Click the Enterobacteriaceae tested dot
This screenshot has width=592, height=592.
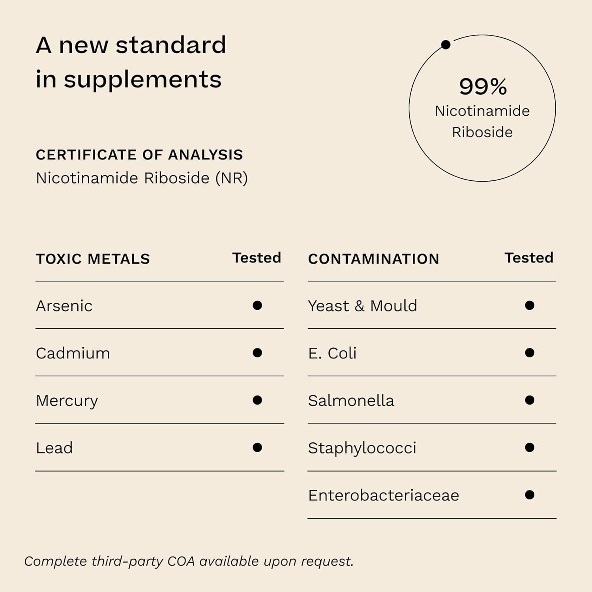click(x=530, y=495)
